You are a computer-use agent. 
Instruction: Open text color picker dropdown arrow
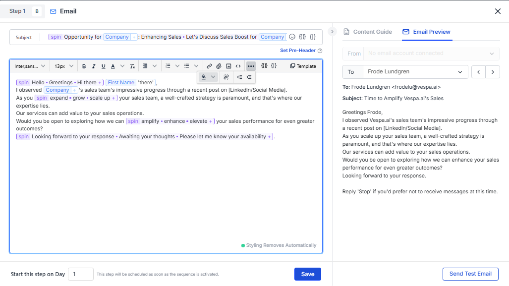pyautogui.click(x=122, y=66)
